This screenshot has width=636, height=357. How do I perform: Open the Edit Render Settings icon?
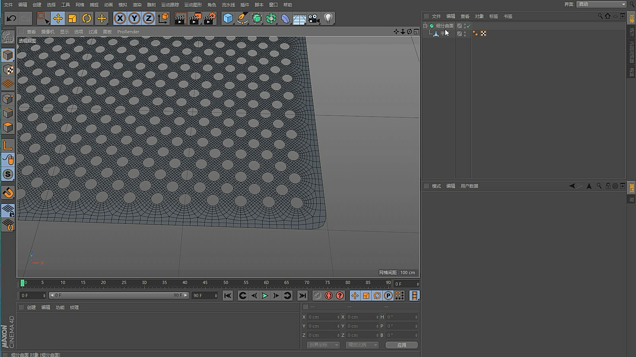(x=209, y=18)
